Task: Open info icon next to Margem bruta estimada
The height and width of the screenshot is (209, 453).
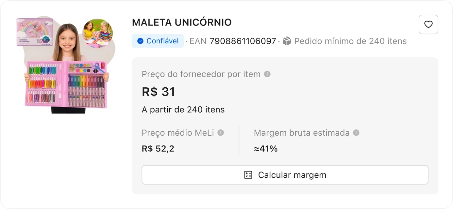Action: click(x=356, y=133)
